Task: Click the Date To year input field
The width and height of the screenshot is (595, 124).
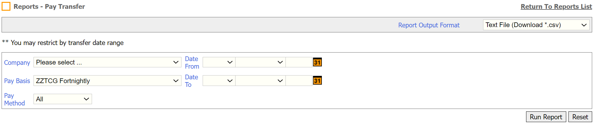Action: [299, 81]
